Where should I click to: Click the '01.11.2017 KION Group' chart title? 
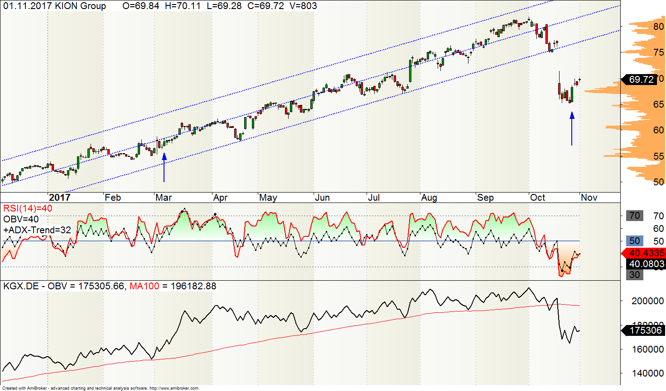click(54, 6)
